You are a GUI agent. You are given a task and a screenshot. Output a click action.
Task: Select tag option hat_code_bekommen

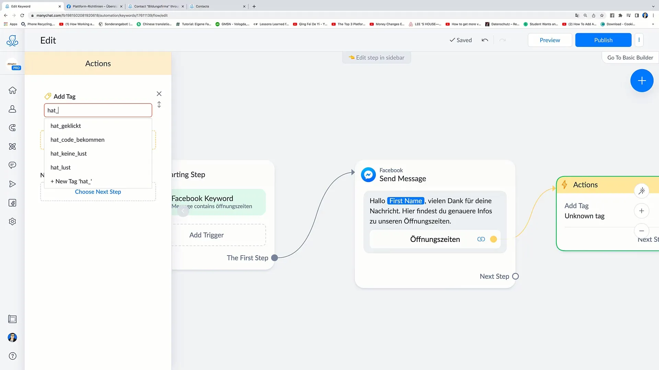77,139
